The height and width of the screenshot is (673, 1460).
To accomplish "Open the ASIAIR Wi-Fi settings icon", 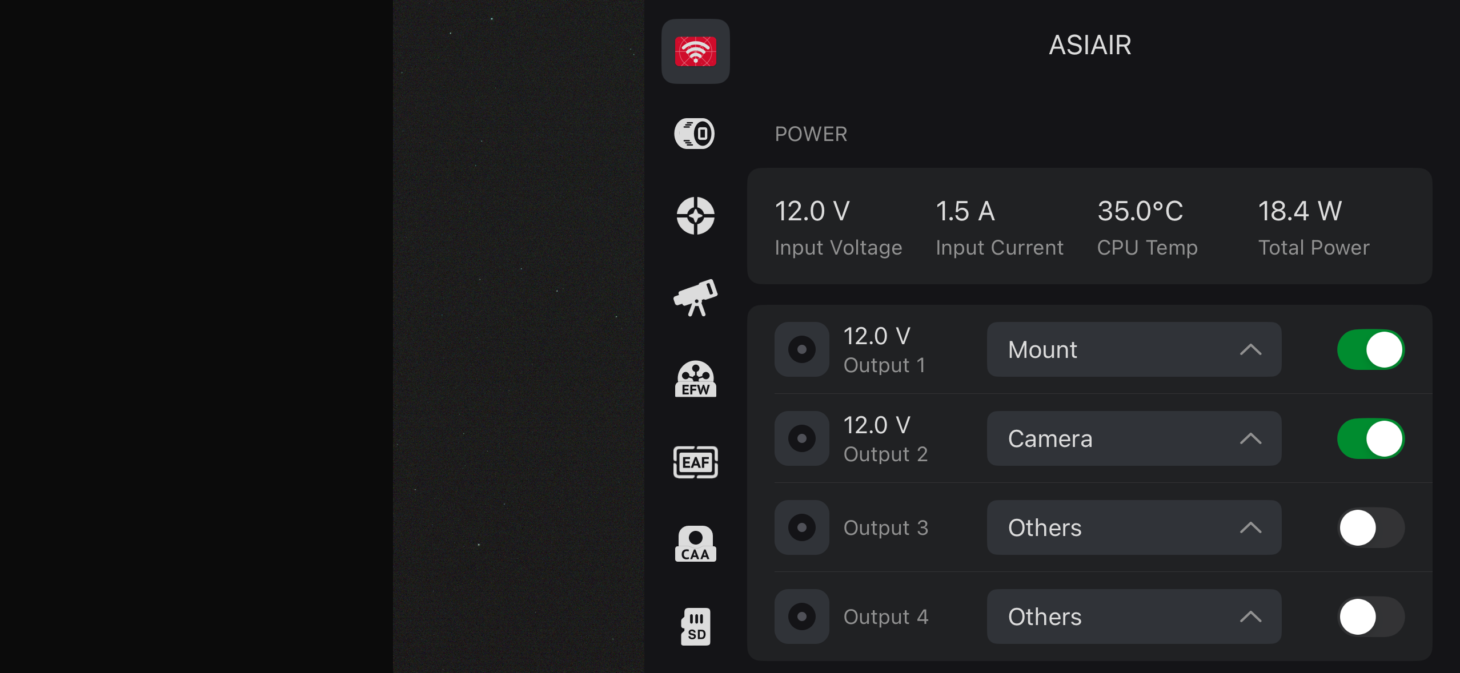I will click(695, 51).
